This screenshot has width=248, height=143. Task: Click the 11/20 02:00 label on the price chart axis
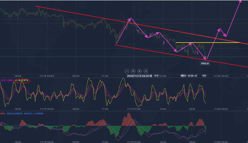[x=221, y=76]
